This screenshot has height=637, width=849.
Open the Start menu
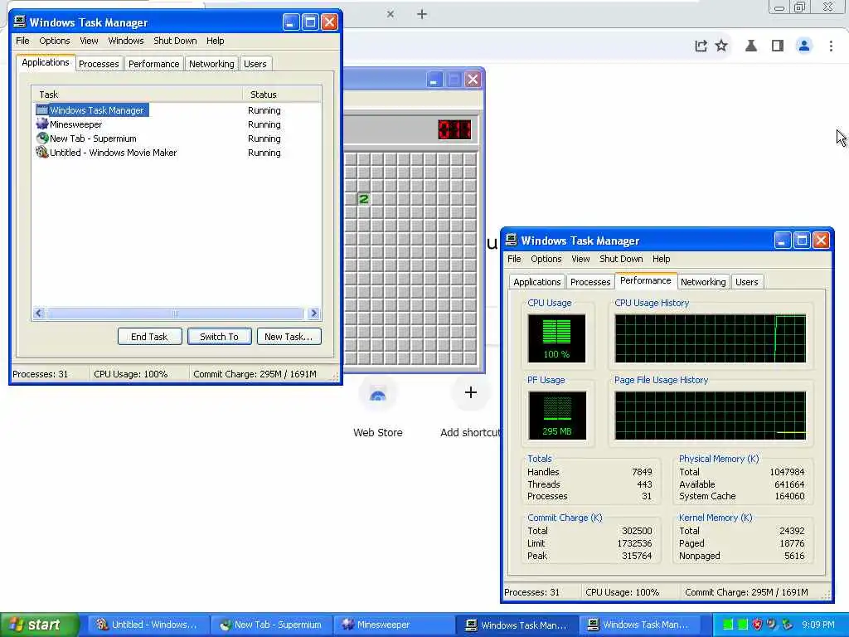[x=40, y=625]
